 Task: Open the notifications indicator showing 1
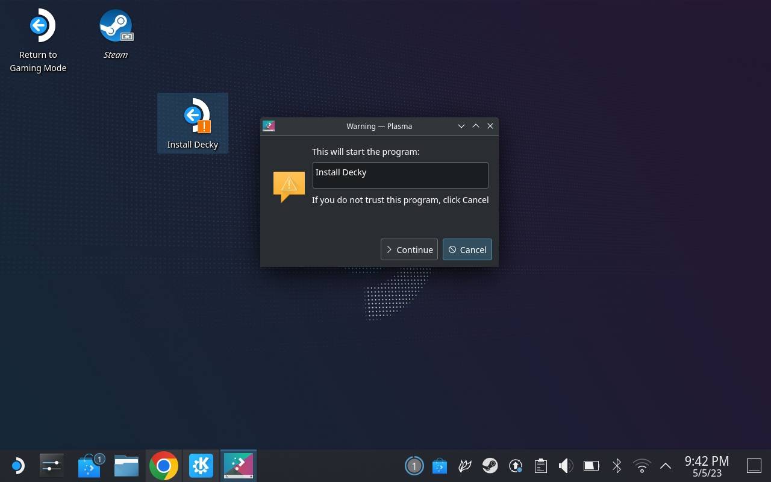tap(414, 466)
